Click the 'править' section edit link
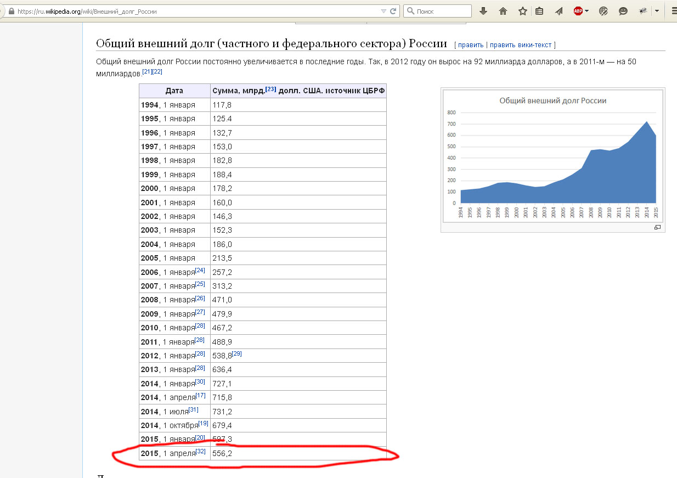 [x=471, y=45]
